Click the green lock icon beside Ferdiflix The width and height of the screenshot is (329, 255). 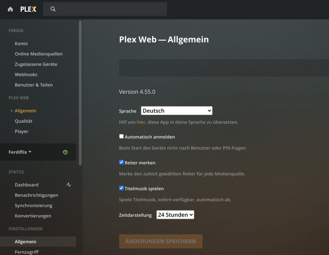click(x=65, y=152)
